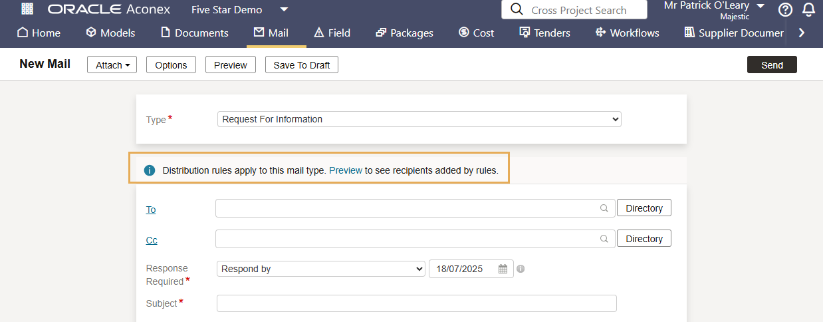The width and height of the screenshot is (823, 322).
Task: Open the Respond by dropdown
Action: click(321, 269)
